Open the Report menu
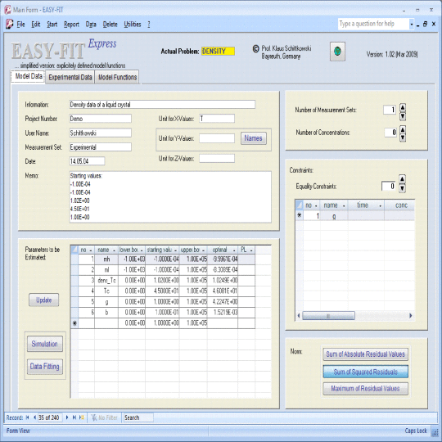 pyautogui.click(x=71, y=25)
